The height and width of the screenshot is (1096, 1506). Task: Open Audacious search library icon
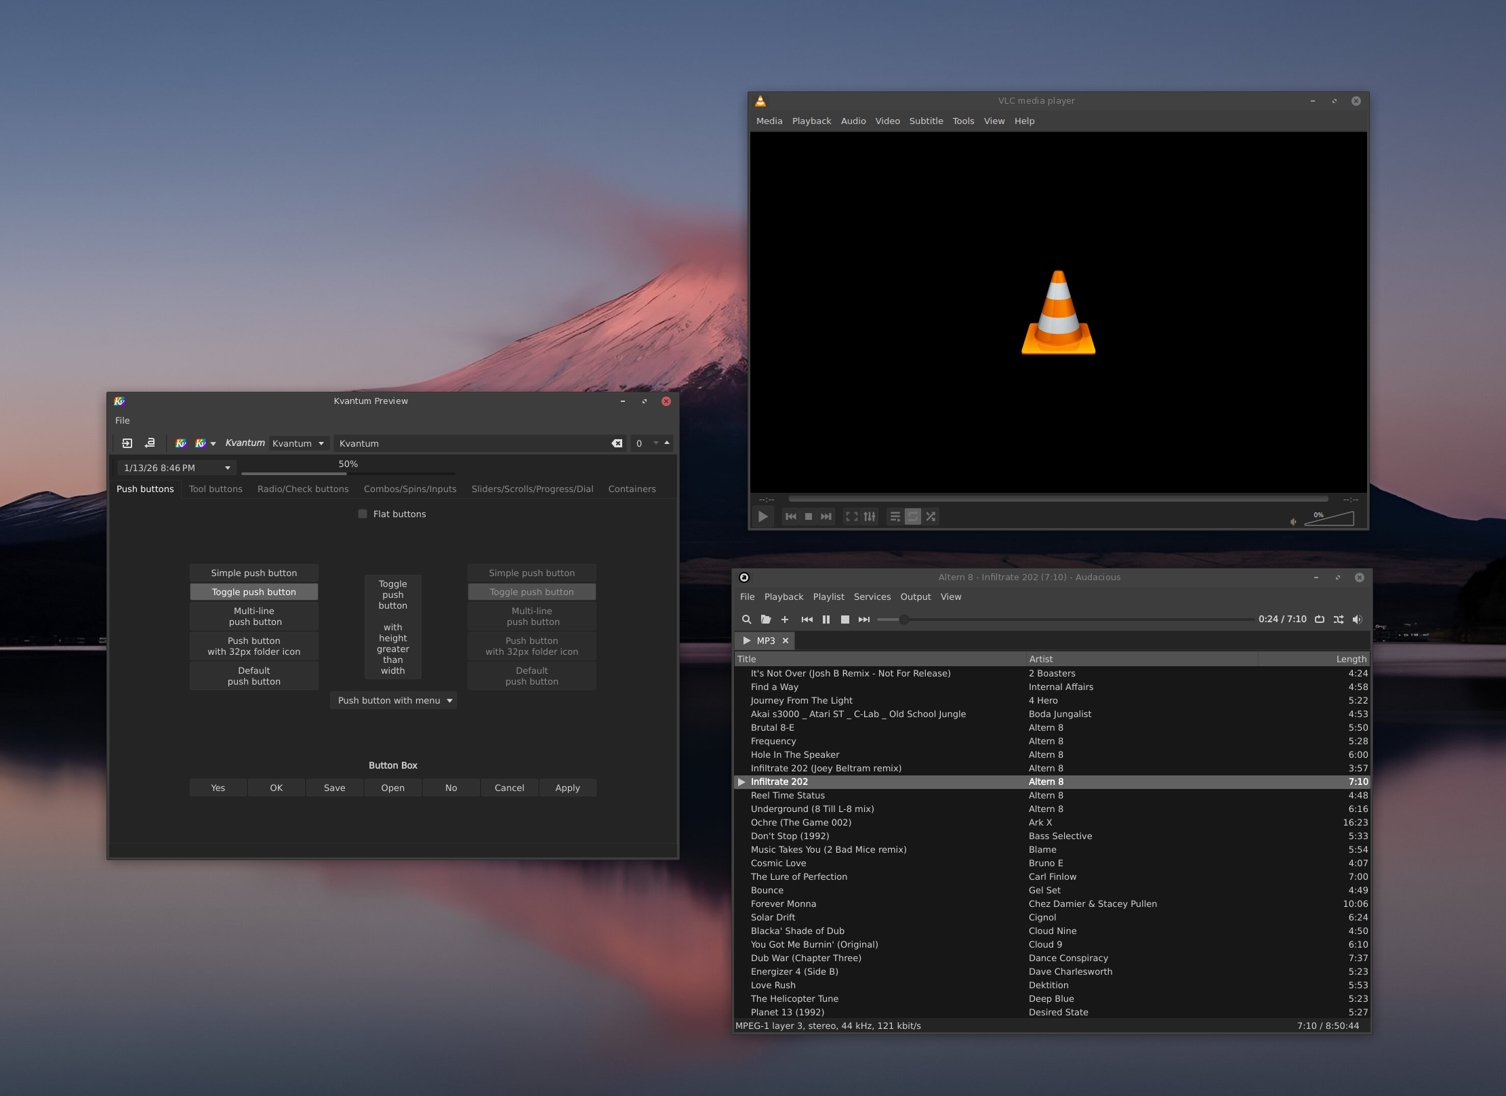tap(746, 620)
